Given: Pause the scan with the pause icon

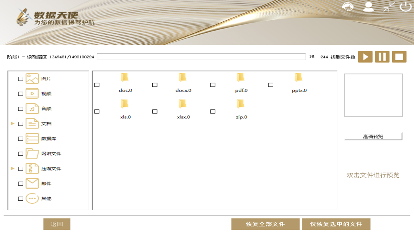Looking at the screenshot, I should pyautogui.click(x=382, y=57).
